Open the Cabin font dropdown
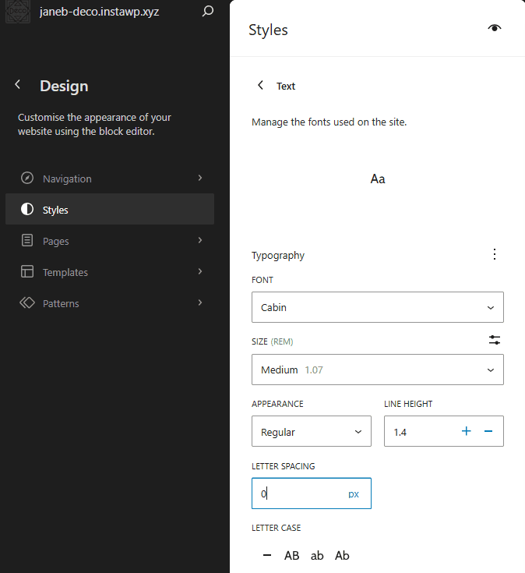Viewport: 525px width, 573px height. click(378, 307)
